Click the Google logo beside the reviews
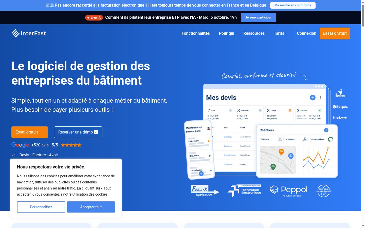Screen dimensions: 365x228 pos(20,145)
